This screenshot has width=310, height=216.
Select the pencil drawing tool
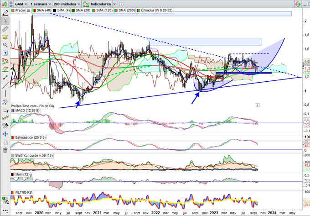[x=5, y=13]
